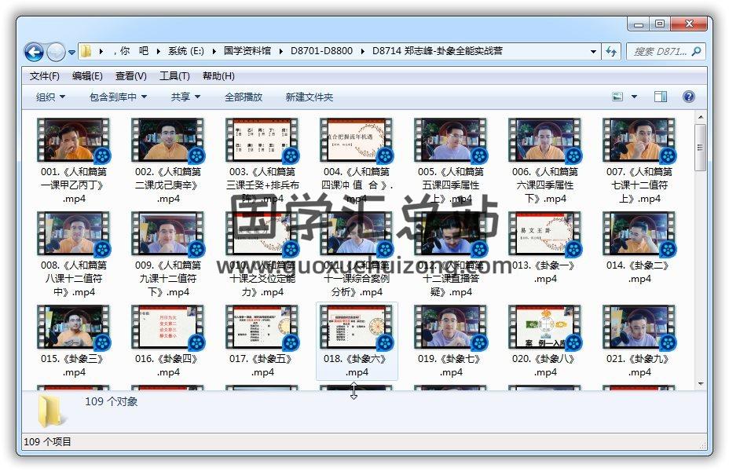Click the 新建文件夹 button
Viewport: 729px width, 472px height.
coord(309,97)
